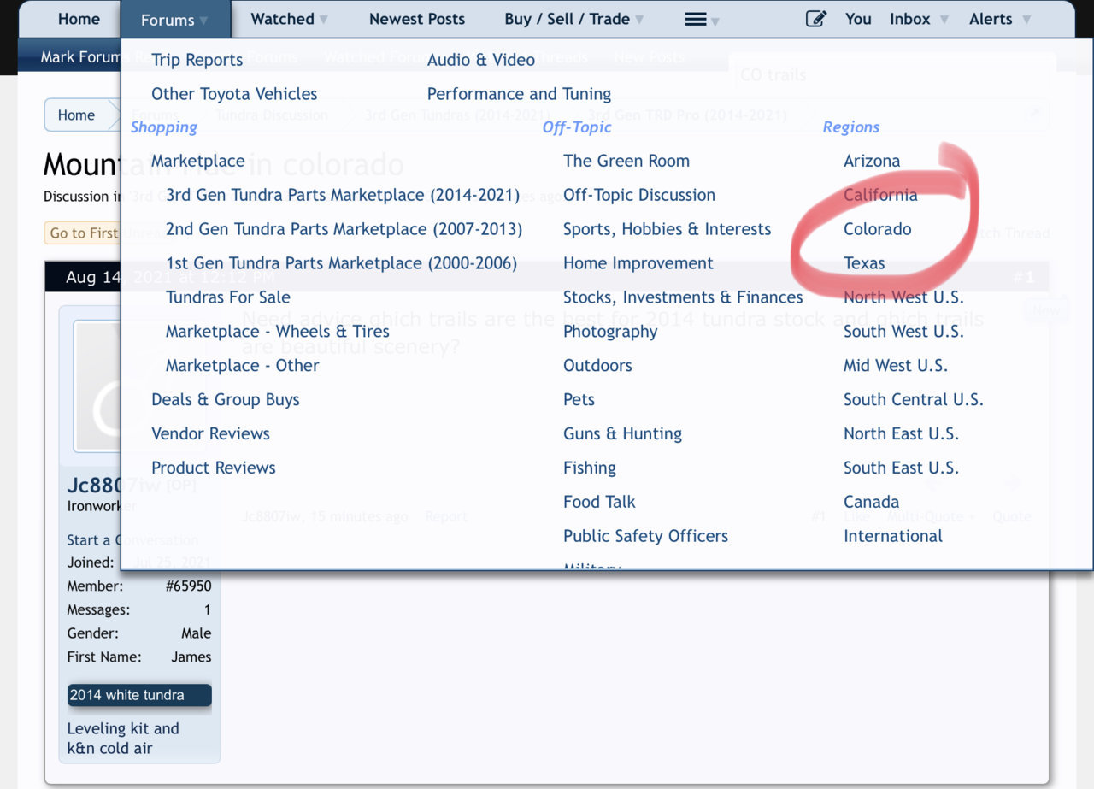Expand the Alerts dropdown arrow
Image resolution: width=1094 pixels, height=789 pixels.
click(1026, 20)
